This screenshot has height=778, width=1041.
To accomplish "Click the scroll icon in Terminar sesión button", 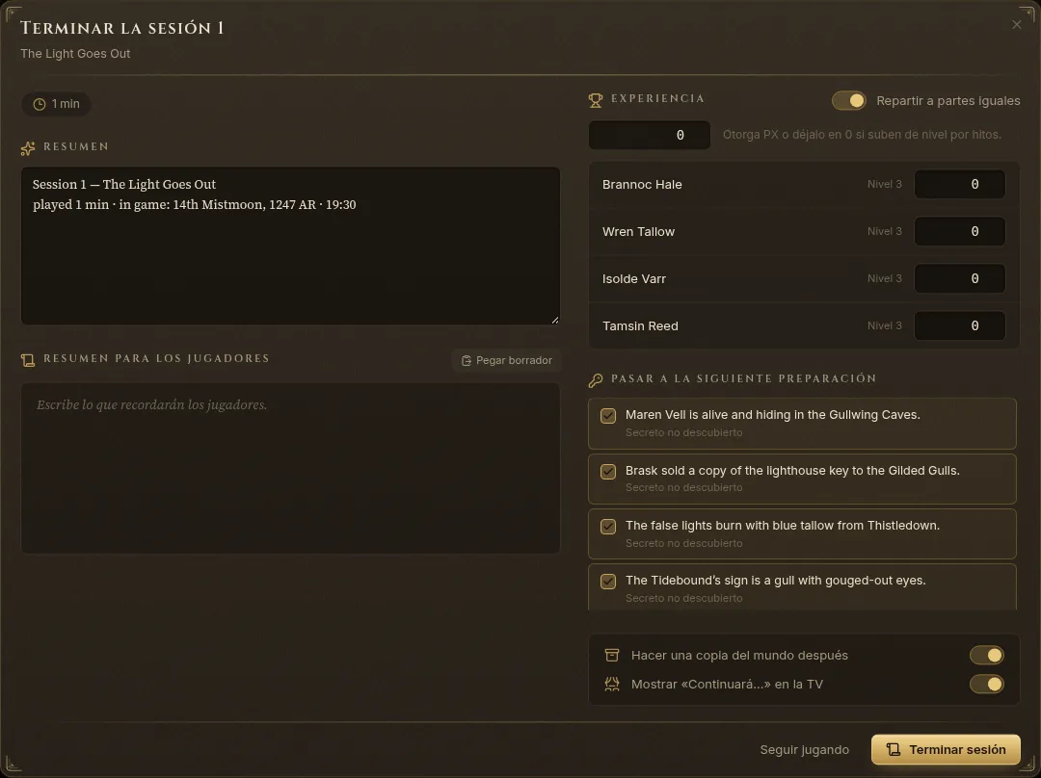I will 894,749.
